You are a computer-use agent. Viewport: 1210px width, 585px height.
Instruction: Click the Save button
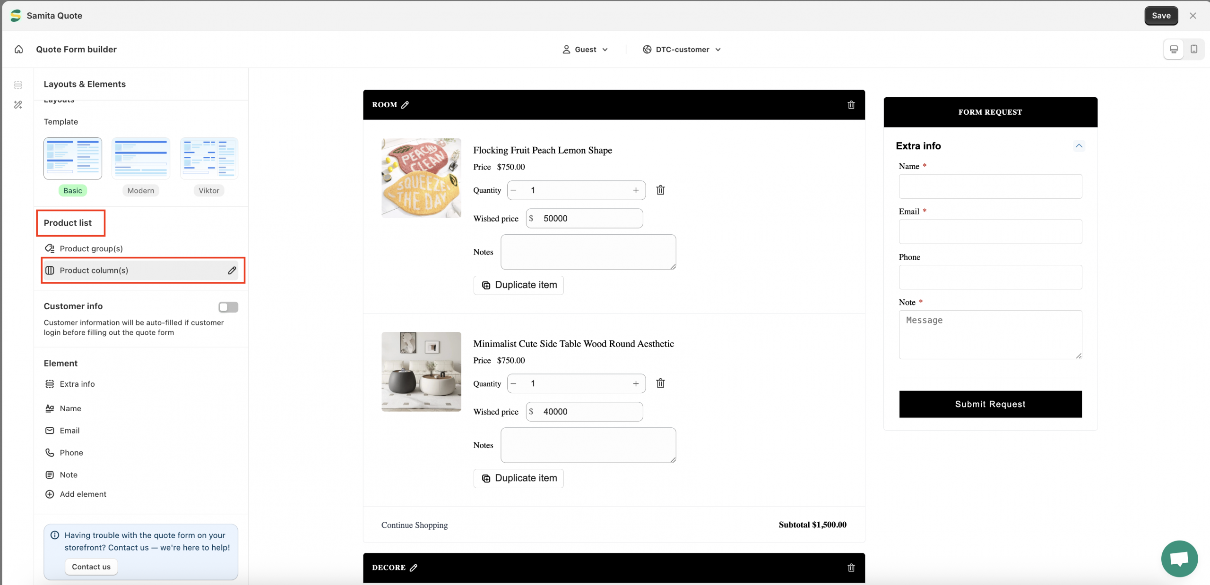click(x=1161, y=16)
